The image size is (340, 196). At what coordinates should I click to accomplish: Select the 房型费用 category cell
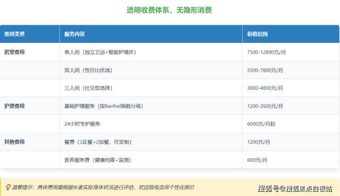(14, 52)
